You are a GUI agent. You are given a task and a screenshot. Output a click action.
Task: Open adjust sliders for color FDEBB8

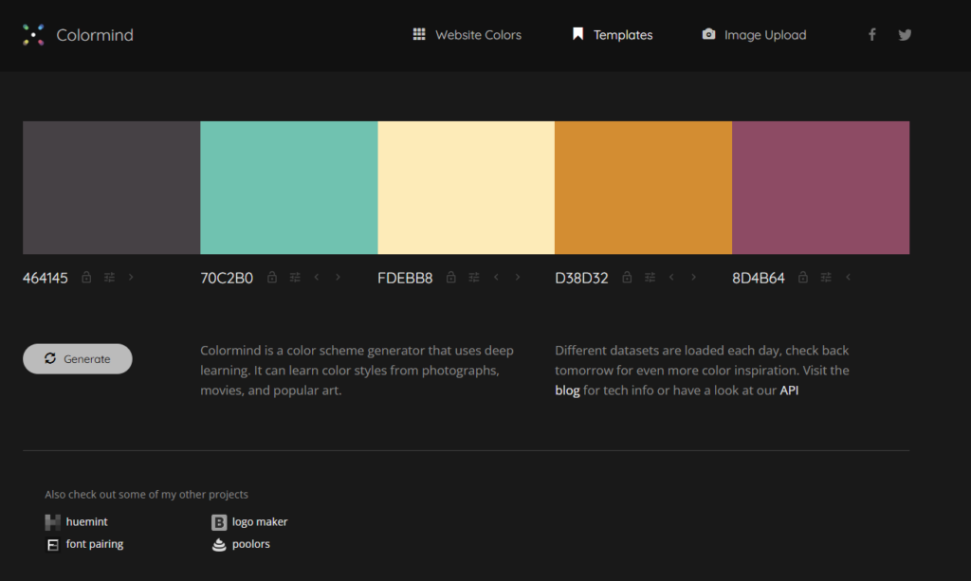(474, 277)
